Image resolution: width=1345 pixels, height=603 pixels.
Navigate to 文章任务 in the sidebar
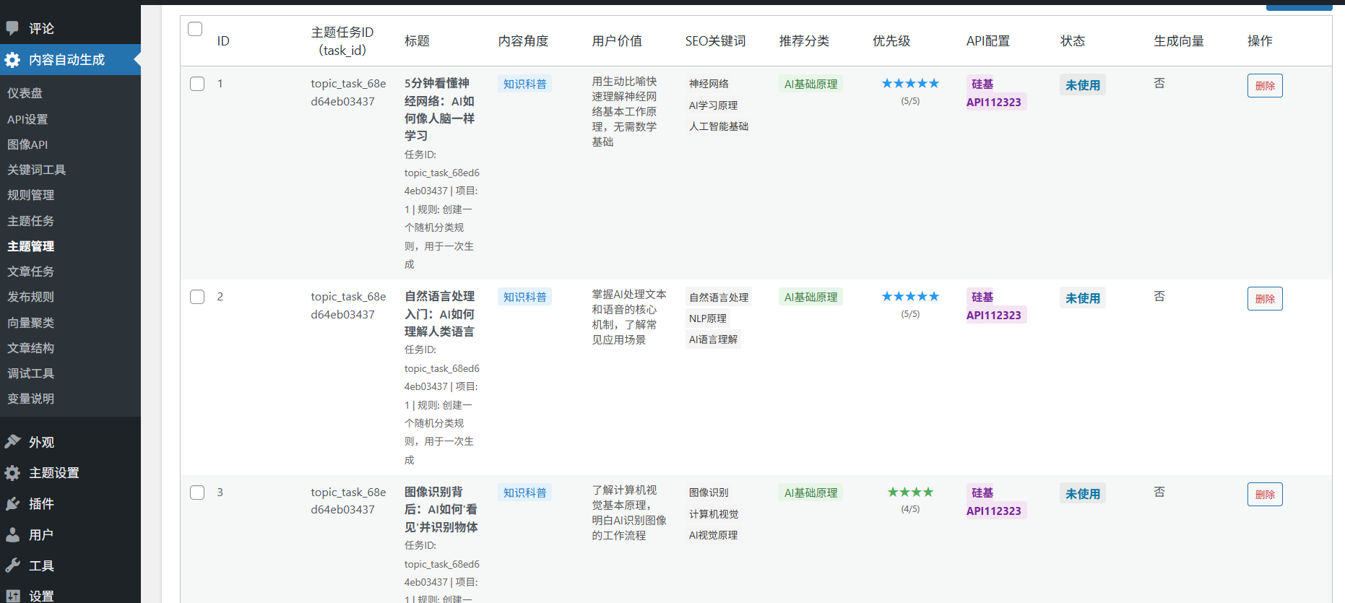[x=30, y=272]
